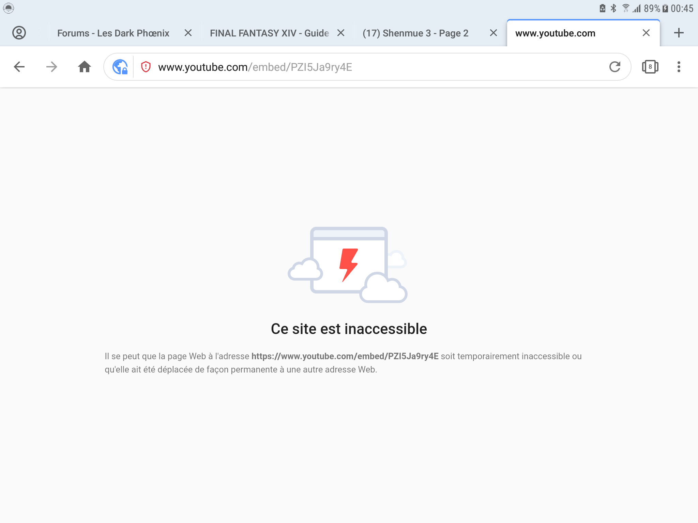Switch to (17) Shenmue 3 - Page 2 tab
Screen dimensions: 698x523
click(415, 33)
